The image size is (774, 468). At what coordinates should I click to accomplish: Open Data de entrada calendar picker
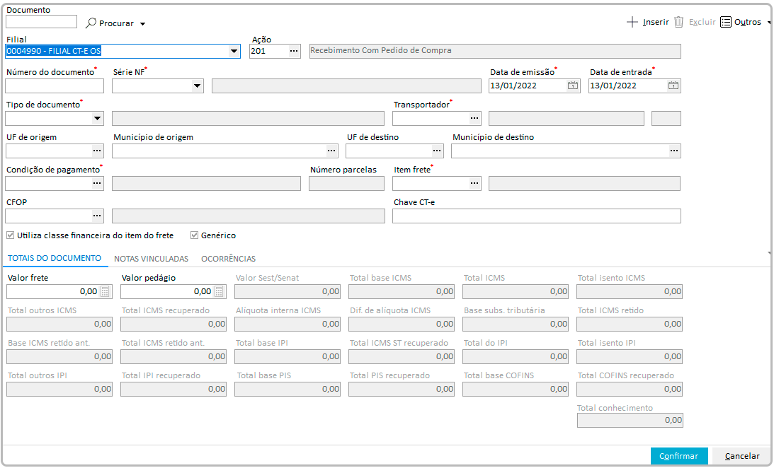(673, 86)
